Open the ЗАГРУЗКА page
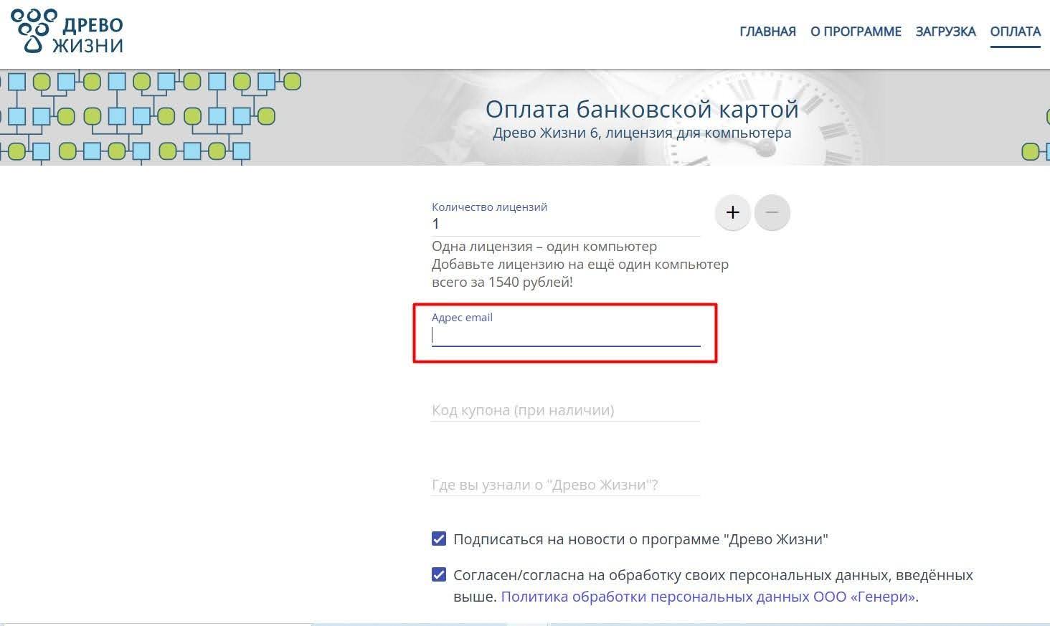The height and width of the screenshot is (626, 1050). click(x=945, y=32)
